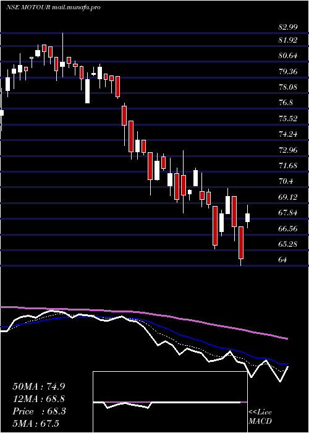The width and height of the screenshot is (309, 433).
Task: Click the 67.84 price axis label
Action: click(288, 213)
